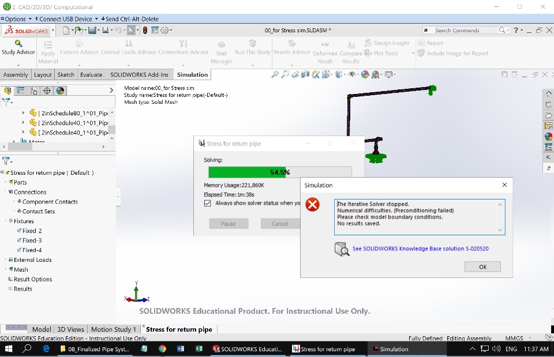Switch to the Assembly ribbon tab

click(x=16, y=74)
